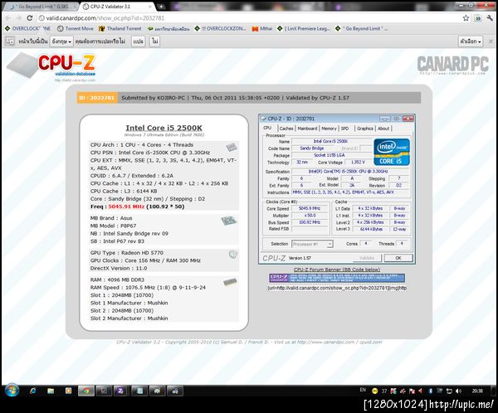Open the !!! OVERCLOCKZON... bookmark
498x413 pixels.
tap(221, 28)
